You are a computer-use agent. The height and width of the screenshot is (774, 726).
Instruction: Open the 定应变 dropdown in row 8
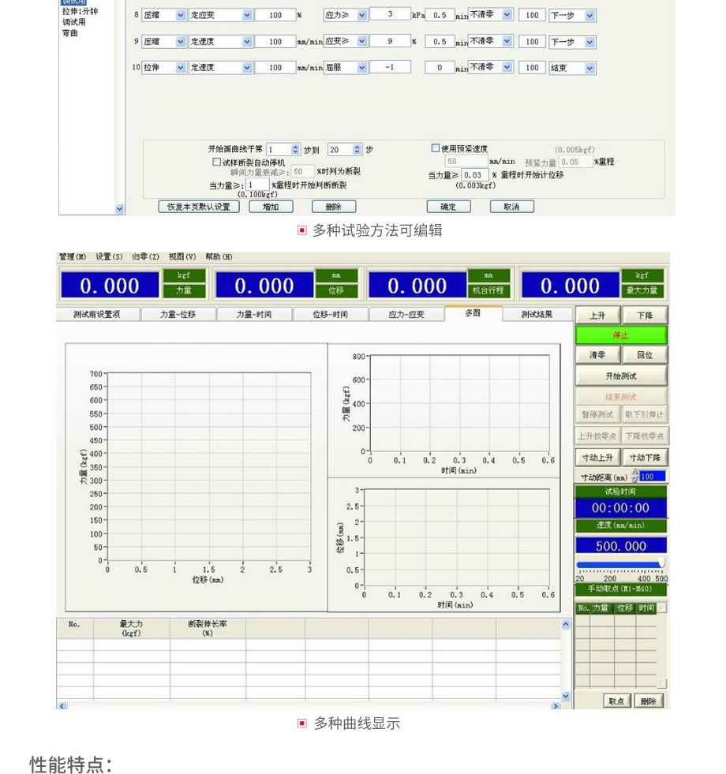[246, 15]
